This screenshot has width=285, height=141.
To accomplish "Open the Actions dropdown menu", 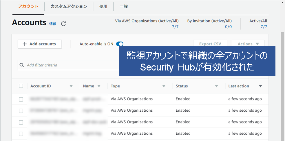I will (248, 44).
